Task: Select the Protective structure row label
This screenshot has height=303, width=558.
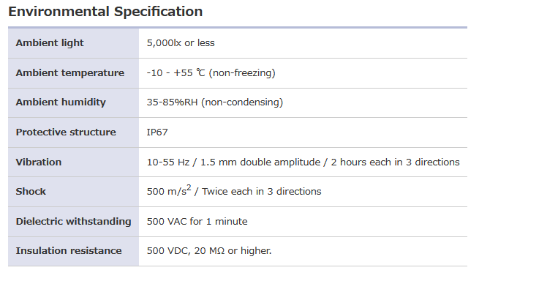Action: [66, 132]
